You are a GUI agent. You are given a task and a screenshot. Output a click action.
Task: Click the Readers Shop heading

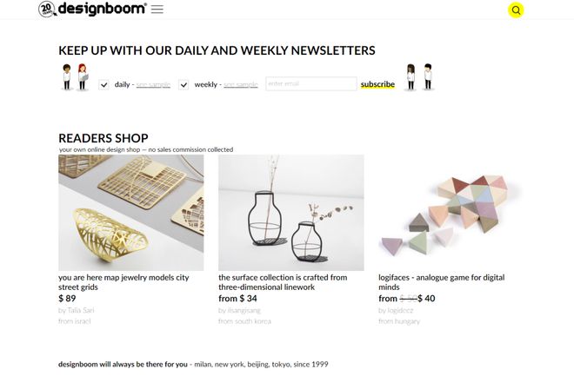tap(103, 138)
